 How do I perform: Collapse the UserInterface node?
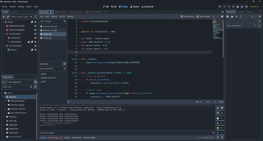[5, 46]
